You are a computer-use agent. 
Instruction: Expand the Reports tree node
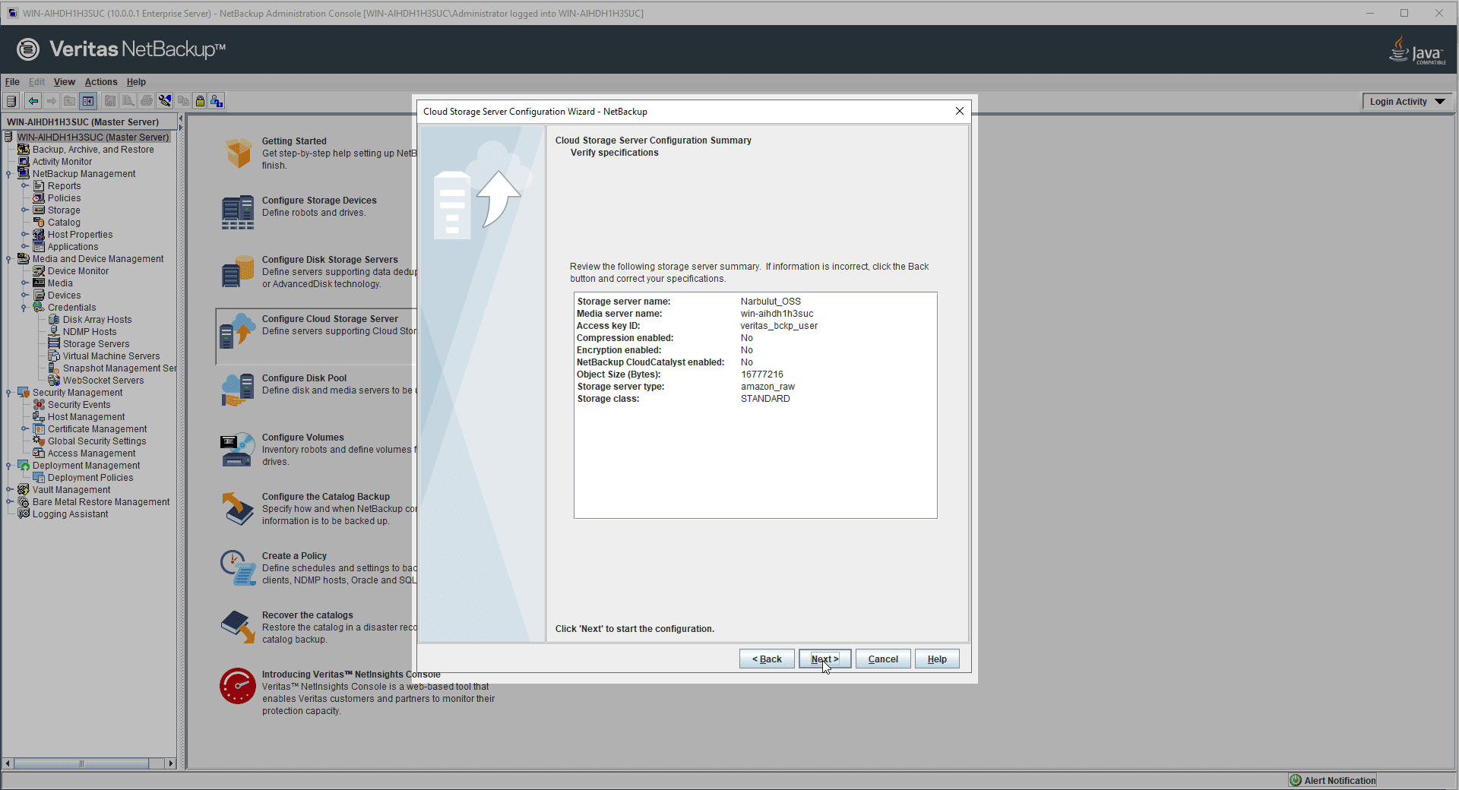tap(24, 186)
